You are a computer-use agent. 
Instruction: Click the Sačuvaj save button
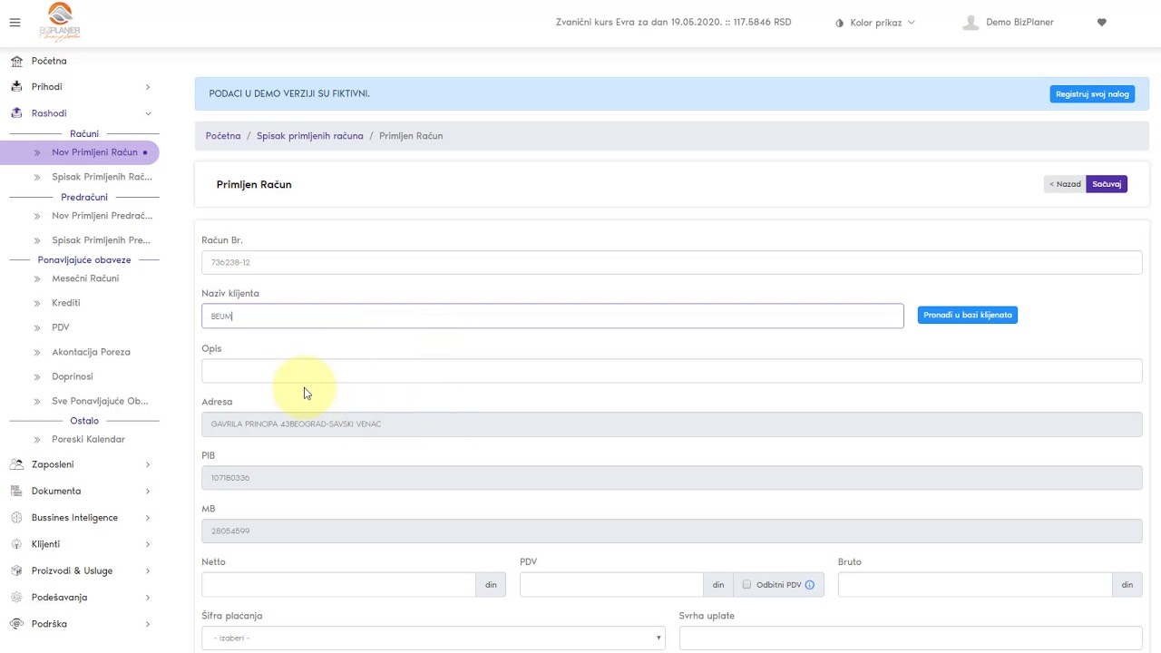[1107, 184]
